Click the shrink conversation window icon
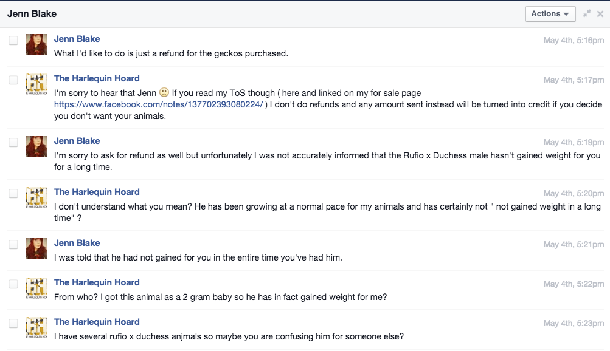Viewport: 610px width, 351px height. (x=587, y=13)
